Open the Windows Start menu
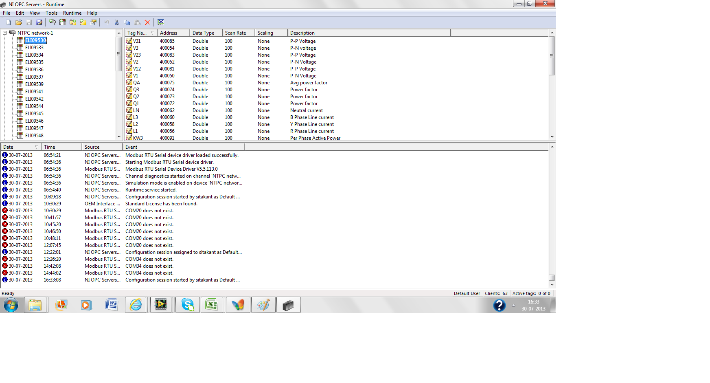Screen dimensions: 710x383 click(11, 305)
